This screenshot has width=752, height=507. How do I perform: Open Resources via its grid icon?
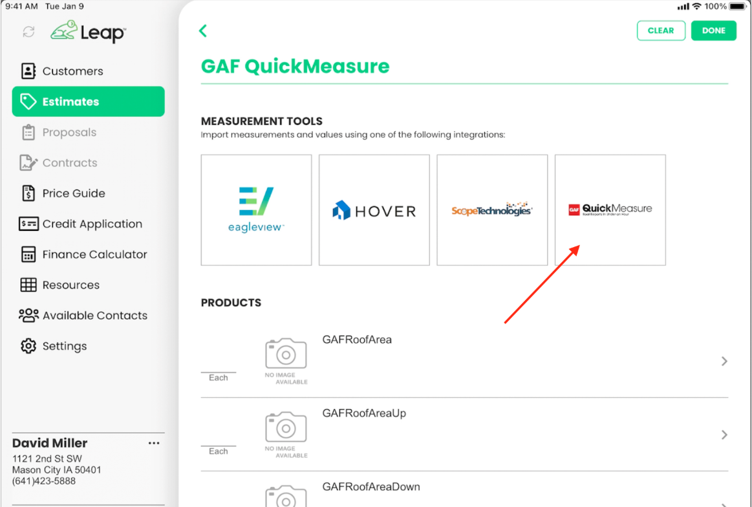28,285
